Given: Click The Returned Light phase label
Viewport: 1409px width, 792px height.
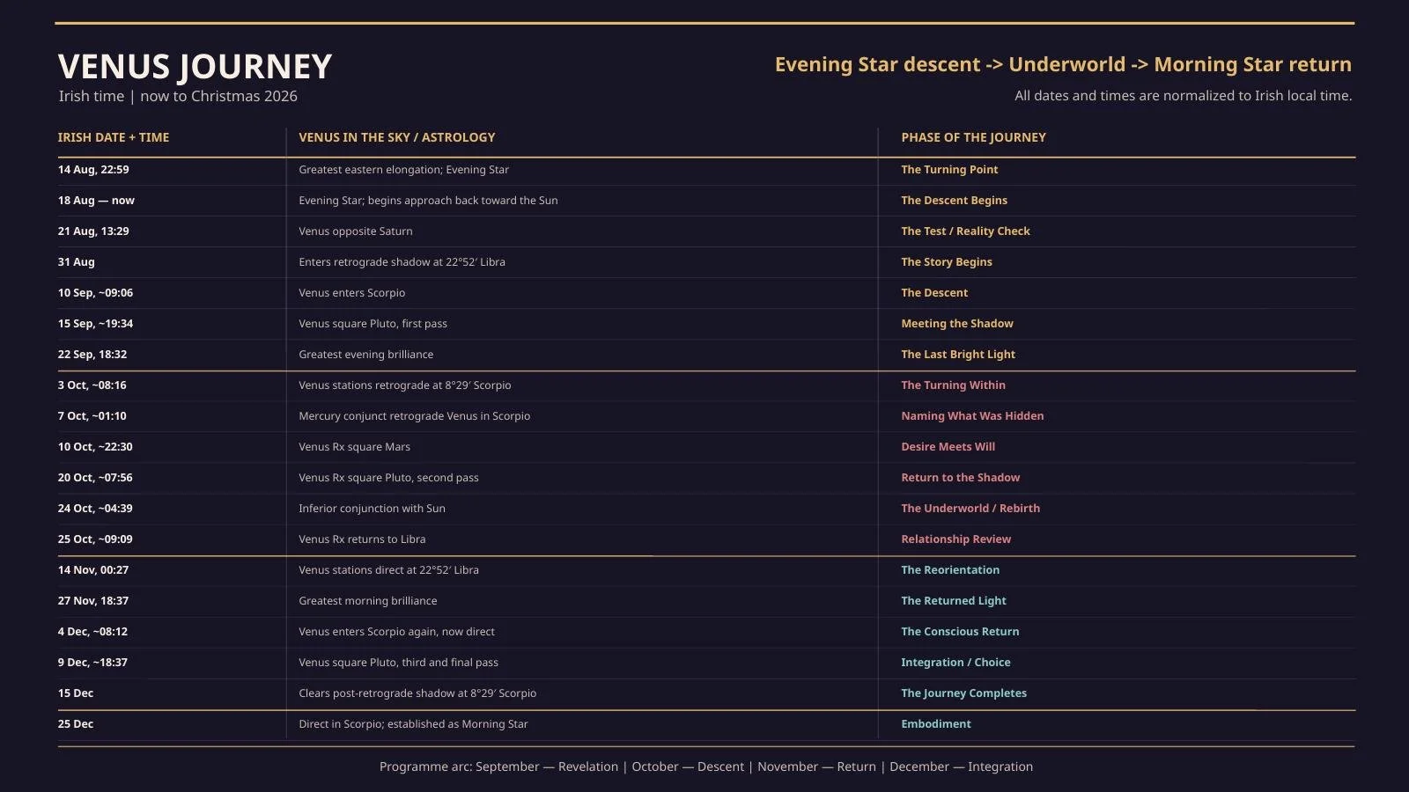Looking at the screenshot, I should point(954,601).
